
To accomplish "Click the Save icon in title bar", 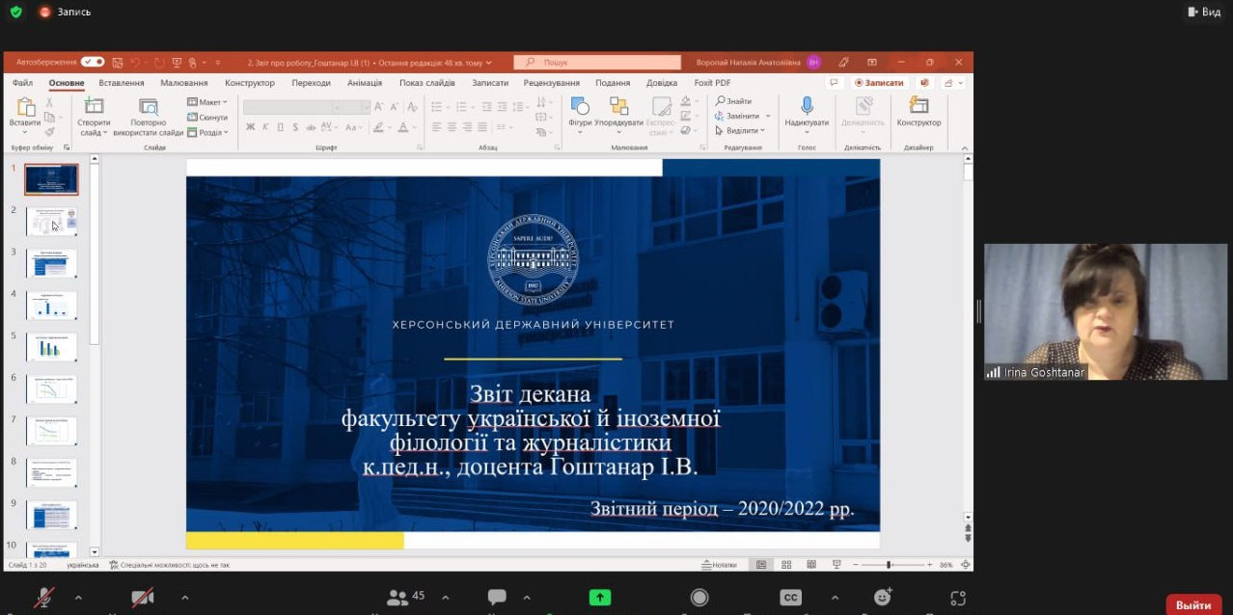I will tap(117, 62).
